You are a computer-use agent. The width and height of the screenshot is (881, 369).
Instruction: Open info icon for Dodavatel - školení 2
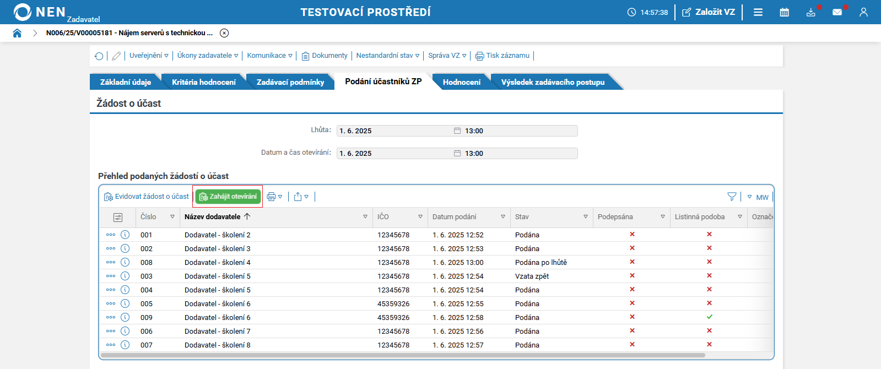point(125,235)
